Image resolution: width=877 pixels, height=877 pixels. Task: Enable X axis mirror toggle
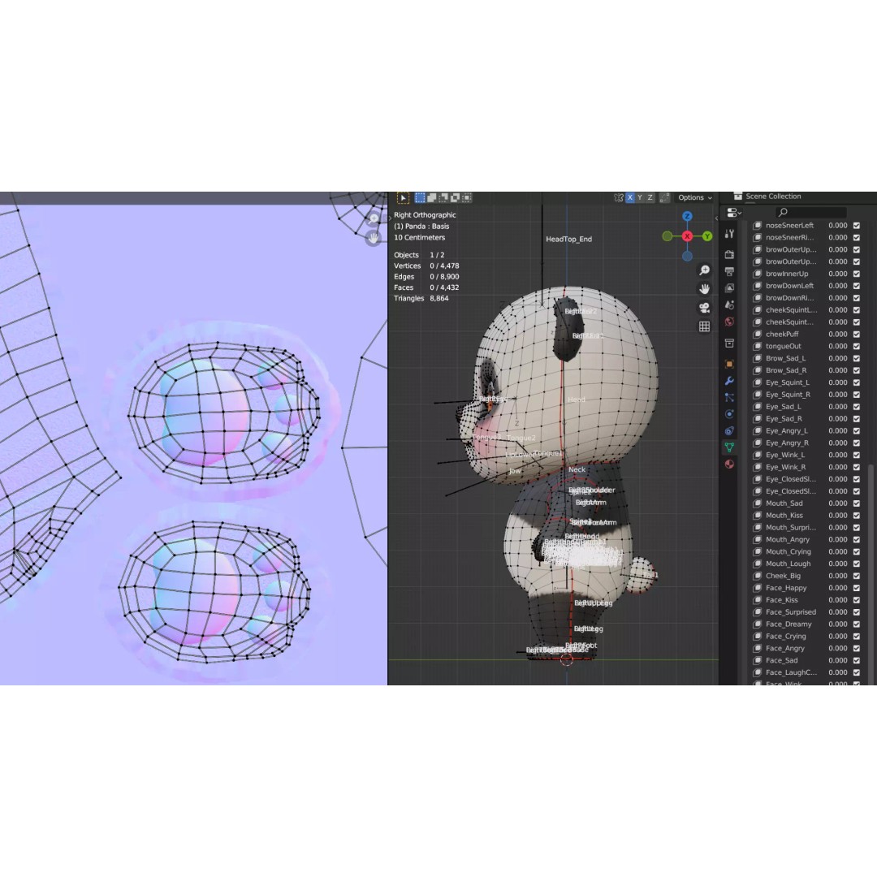[x=630, y=197]
